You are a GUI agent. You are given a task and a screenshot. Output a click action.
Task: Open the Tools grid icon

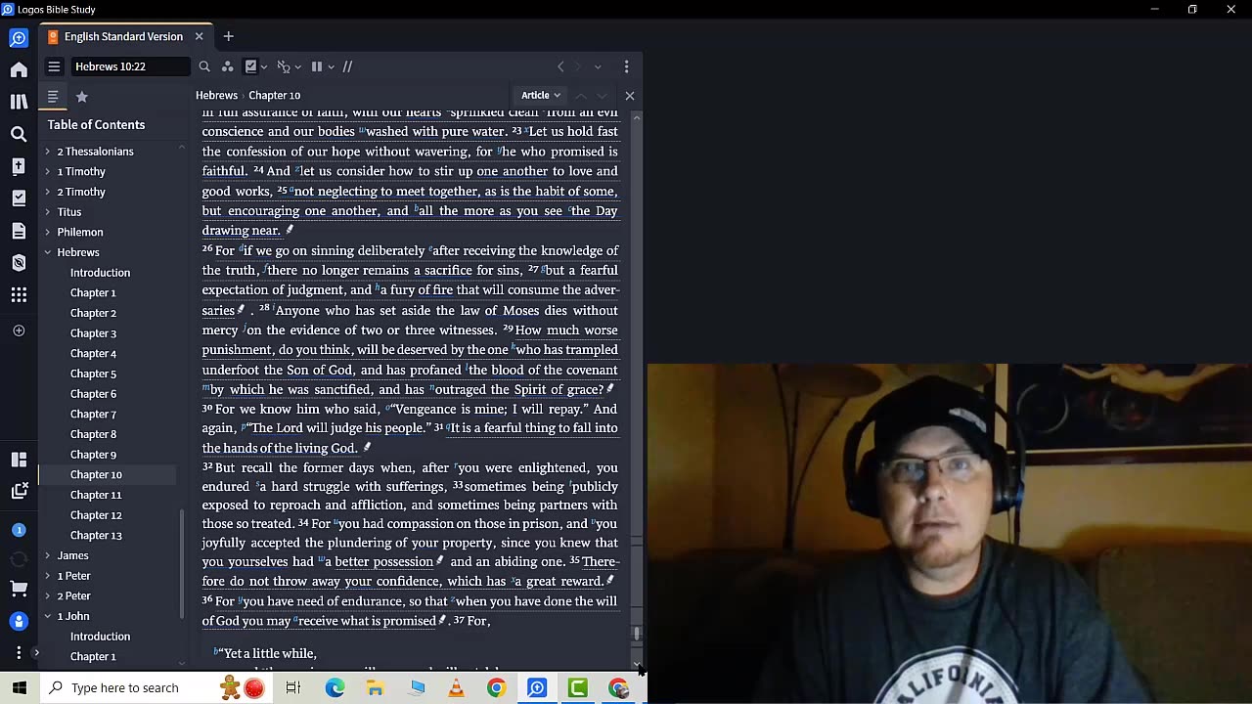coord(19,295)
